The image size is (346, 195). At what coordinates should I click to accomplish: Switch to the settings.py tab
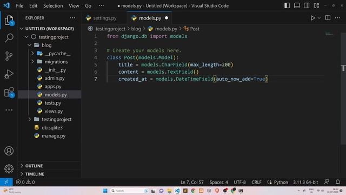tap(104, 18)
